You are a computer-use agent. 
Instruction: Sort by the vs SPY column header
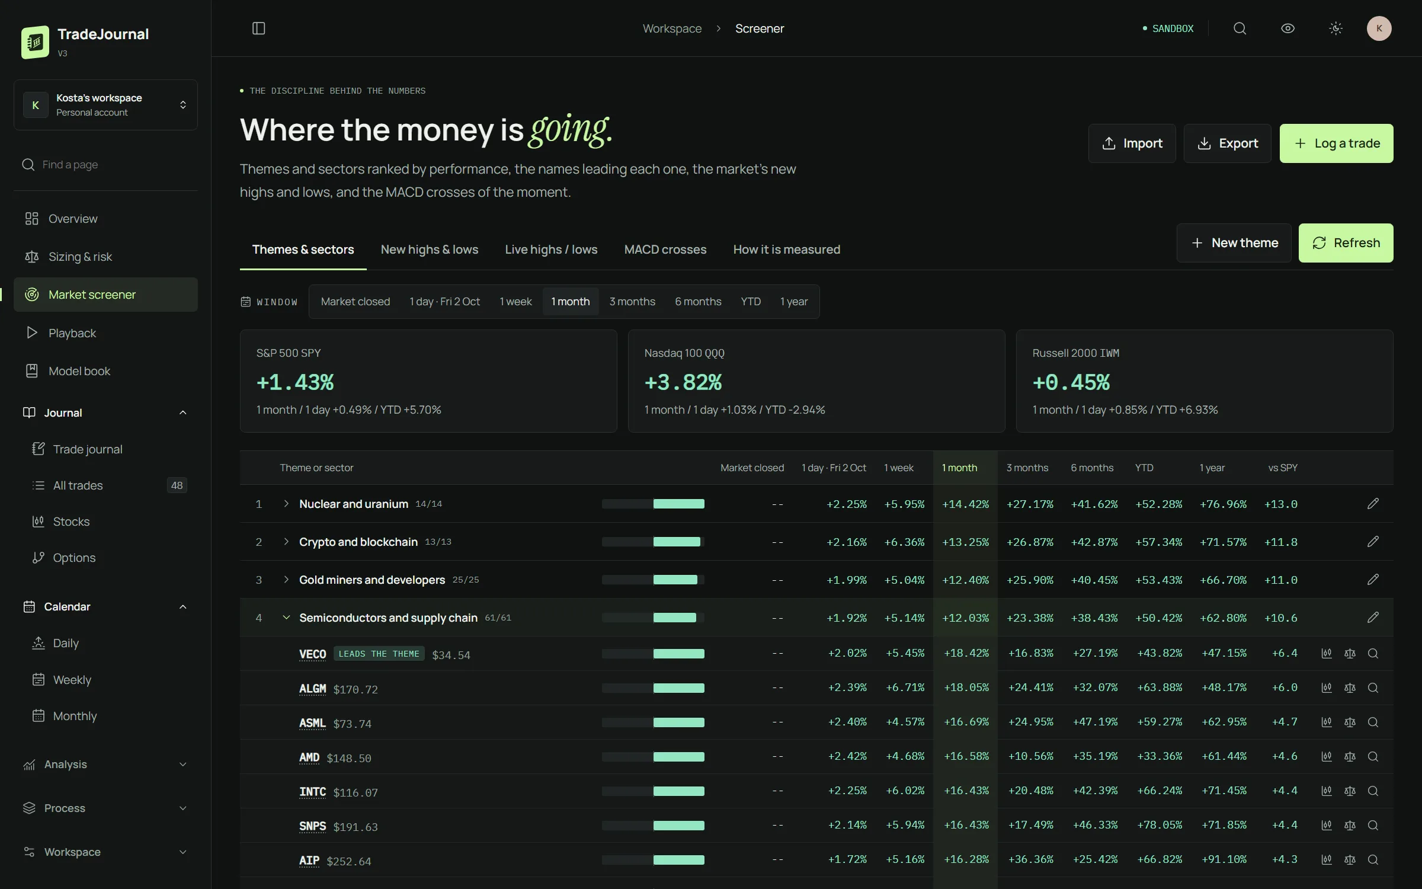[x=1283, y=468]
